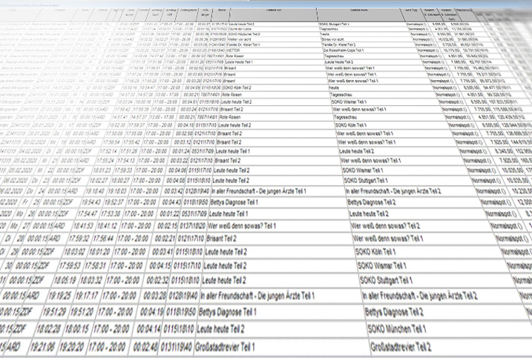Select 'SOKO Stuttgart Teil 1' in the 18:05:19 row

(386, 280)
